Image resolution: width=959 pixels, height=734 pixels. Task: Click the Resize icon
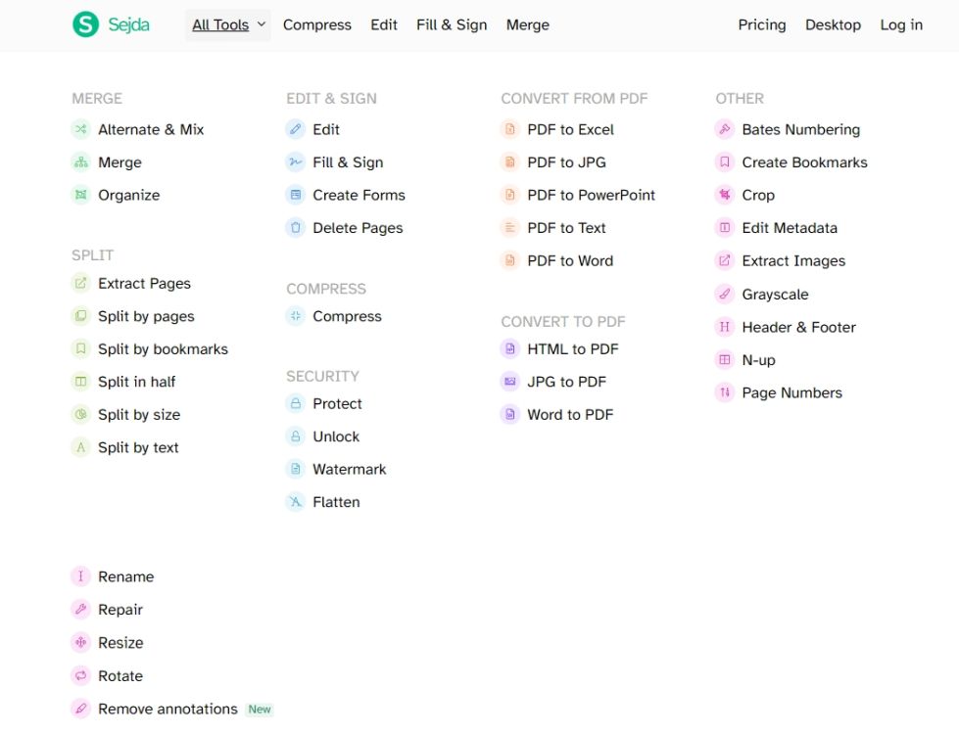80,642
